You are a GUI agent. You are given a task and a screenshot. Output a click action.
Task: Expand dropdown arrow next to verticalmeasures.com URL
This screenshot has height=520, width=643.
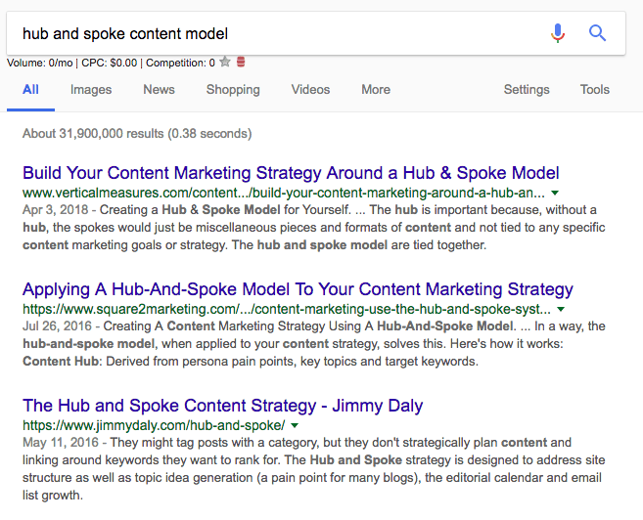tap(555, 194)
